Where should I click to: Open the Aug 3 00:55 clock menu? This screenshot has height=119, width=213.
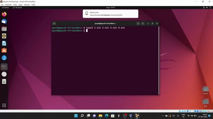(x=110, y=8)
